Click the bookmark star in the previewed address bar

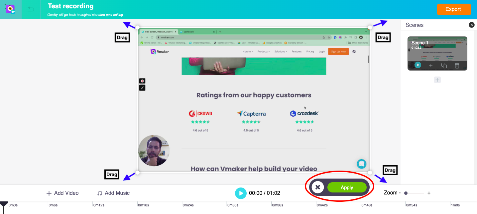[x=329, y=37]
